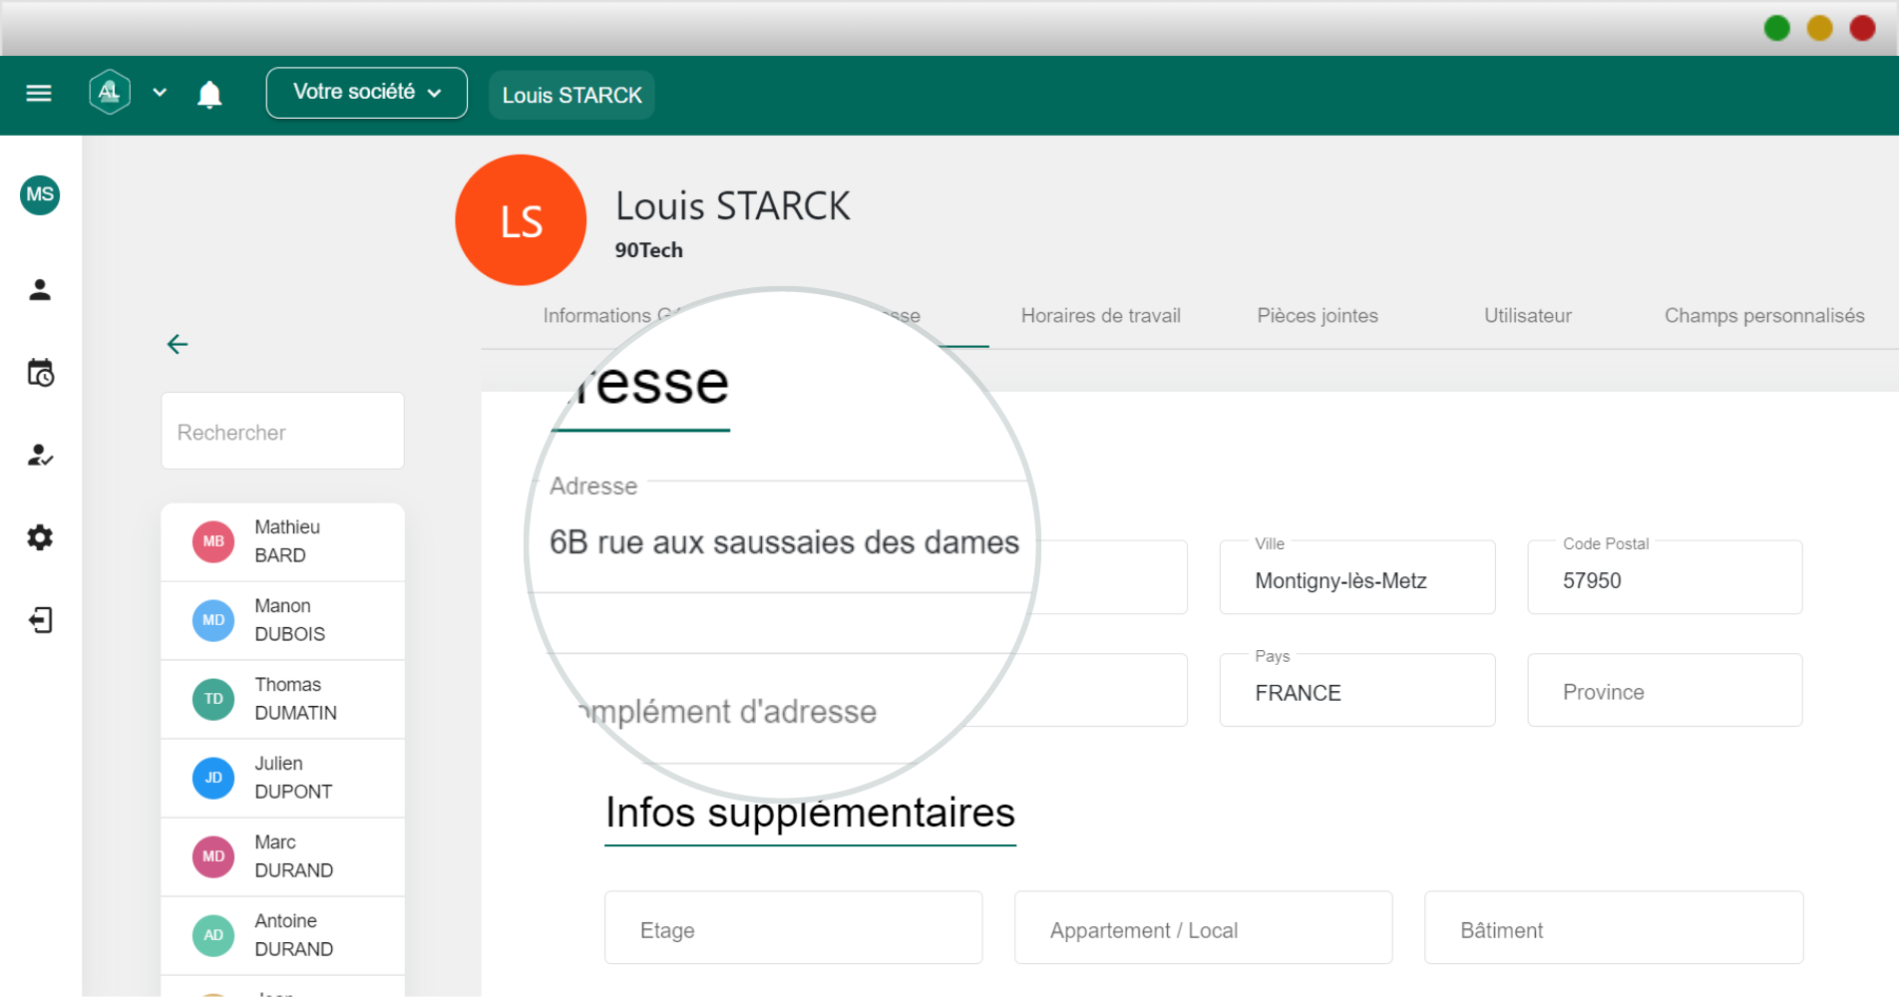Switch to the Horaires de travail tab
The width and height of the screenshot is (1899, 997).
click(x=1100, y=316)
